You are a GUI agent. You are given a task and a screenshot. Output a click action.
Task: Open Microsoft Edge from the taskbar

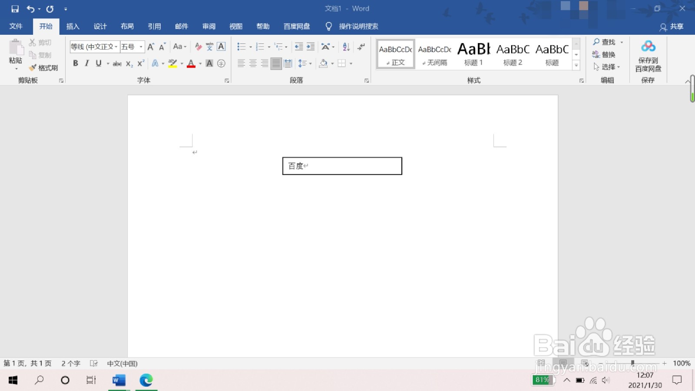pos(146,380)
